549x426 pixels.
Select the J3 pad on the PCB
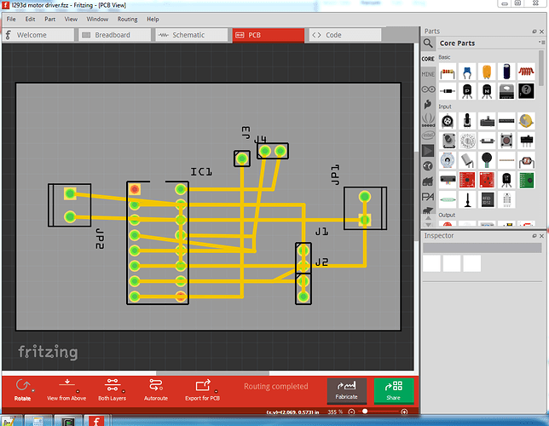coord(242,159)
